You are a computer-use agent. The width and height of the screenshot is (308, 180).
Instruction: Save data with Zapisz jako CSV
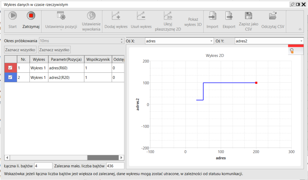pyautogui.click(x=248, y=21)
